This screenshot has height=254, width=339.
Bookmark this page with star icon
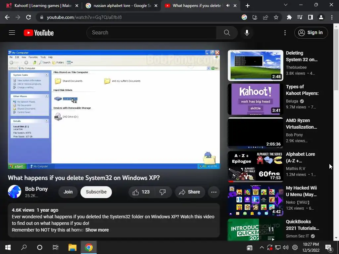point(276,17)
